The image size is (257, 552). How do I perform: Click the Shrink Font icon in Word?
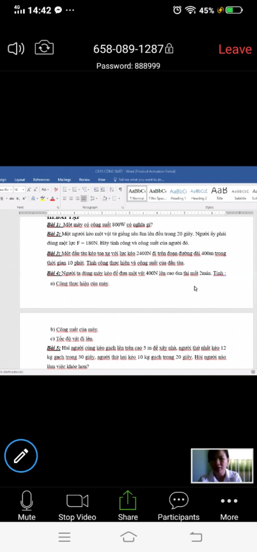[x=35, y=189]
